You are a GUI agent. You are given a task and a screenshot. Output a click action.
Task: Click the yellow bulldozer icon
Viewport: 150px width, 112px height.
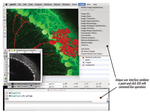[x=5, y=84]
